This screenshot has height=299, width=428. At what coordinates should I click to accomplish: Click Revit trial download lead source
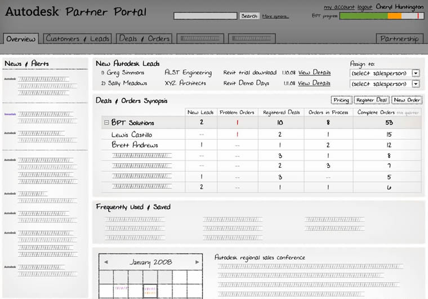[x=249, y=73]
